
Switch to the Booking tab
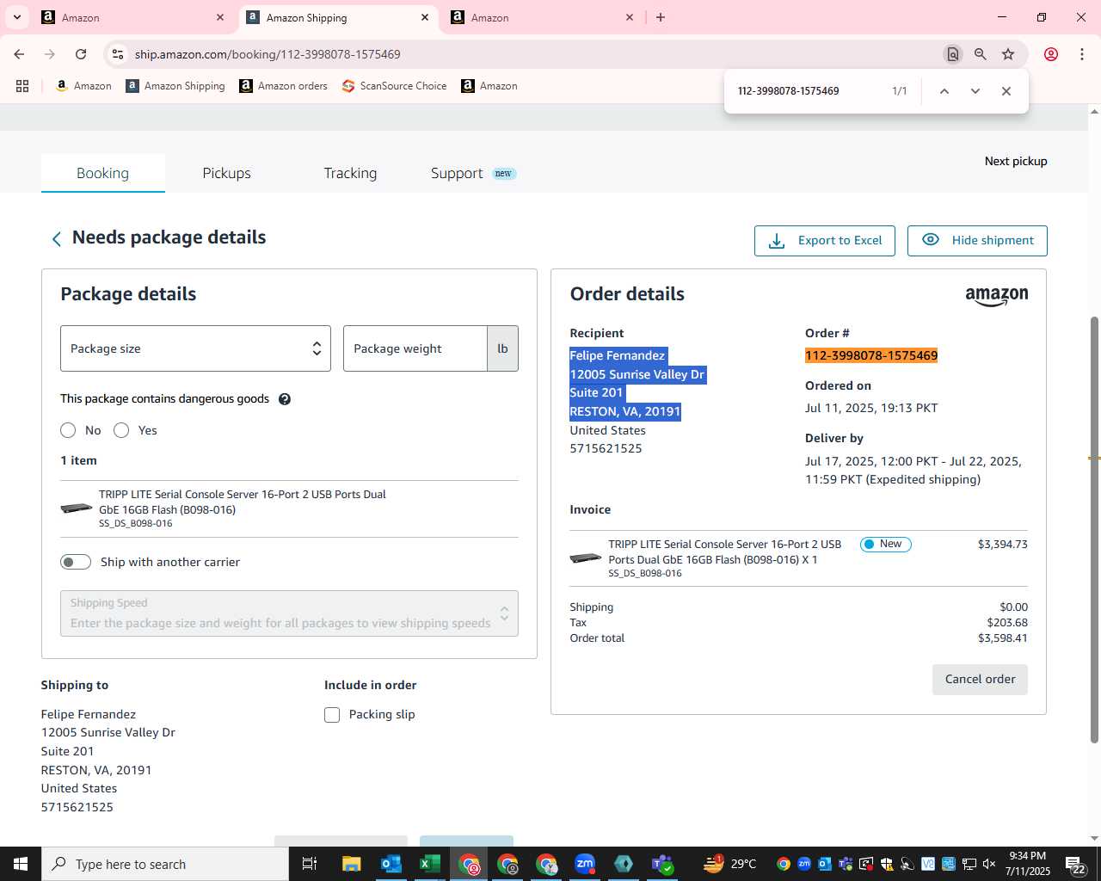pyautogui.click(x=102, y=173)
